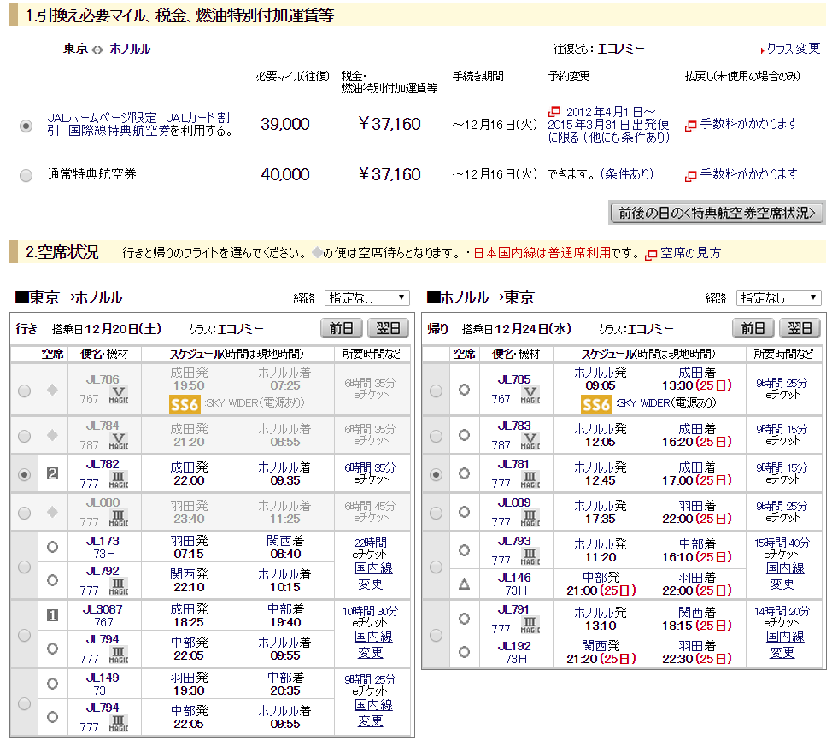Open outbound 経路 dropdown for Tokyo→Honolulu
The image size is (838, 746).
click(x=367, y=298)
